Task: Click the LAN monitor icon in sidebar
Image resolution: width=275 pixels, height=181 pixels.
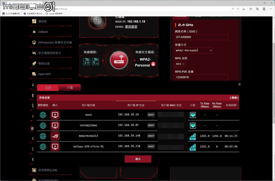Action: 34,170
